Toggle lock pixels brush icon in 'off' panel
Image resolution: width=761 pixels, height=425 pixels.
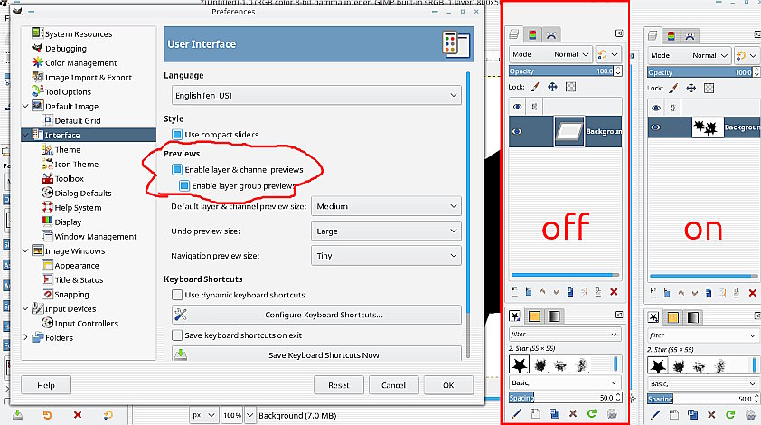coord(534,87)
